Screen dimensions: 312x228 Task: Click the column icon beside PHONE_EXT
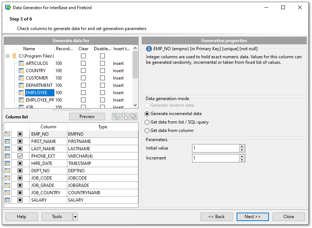(7, 156)
